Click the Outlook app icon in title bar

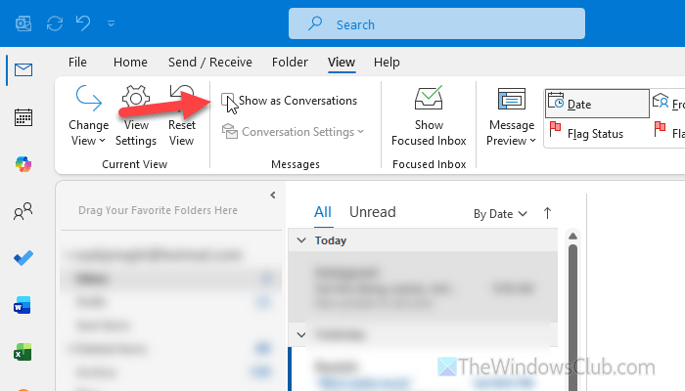(23, 23)
